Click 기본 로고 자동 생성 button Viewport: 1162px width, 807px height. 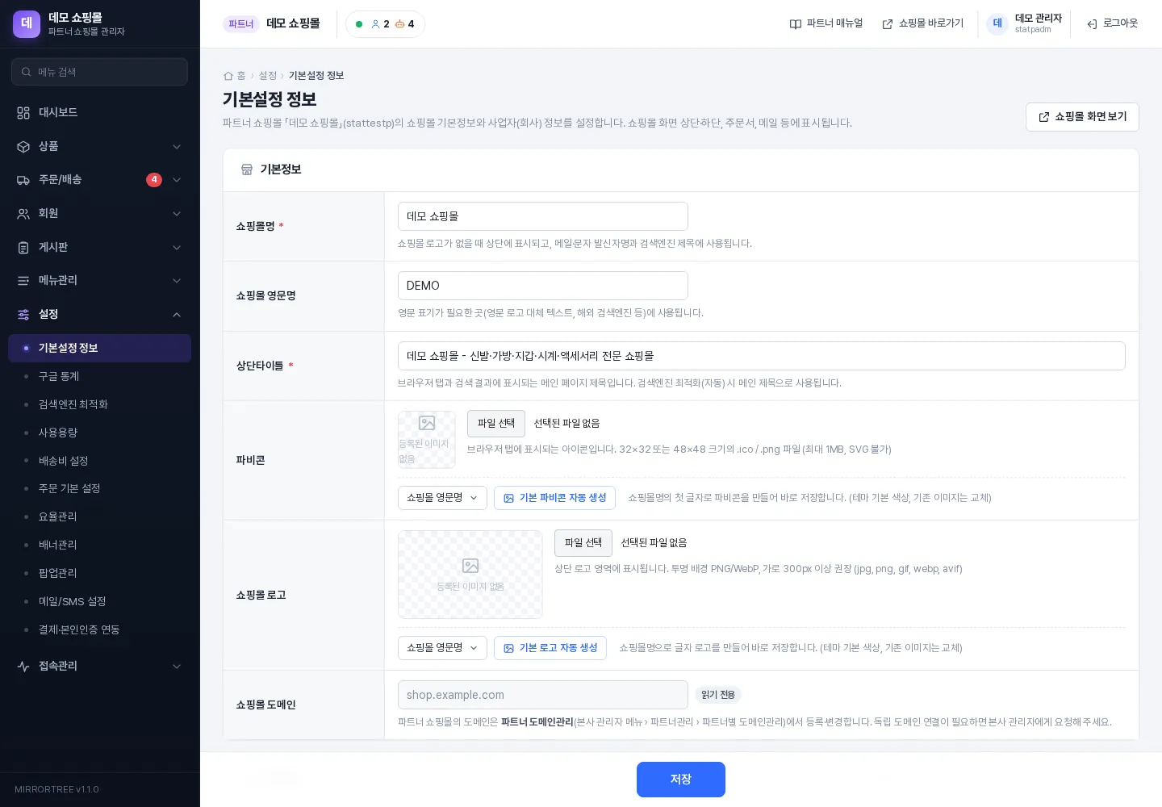point(550,648)
